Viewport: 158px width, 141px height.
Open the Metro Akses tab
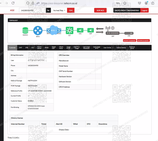point(39,48)
